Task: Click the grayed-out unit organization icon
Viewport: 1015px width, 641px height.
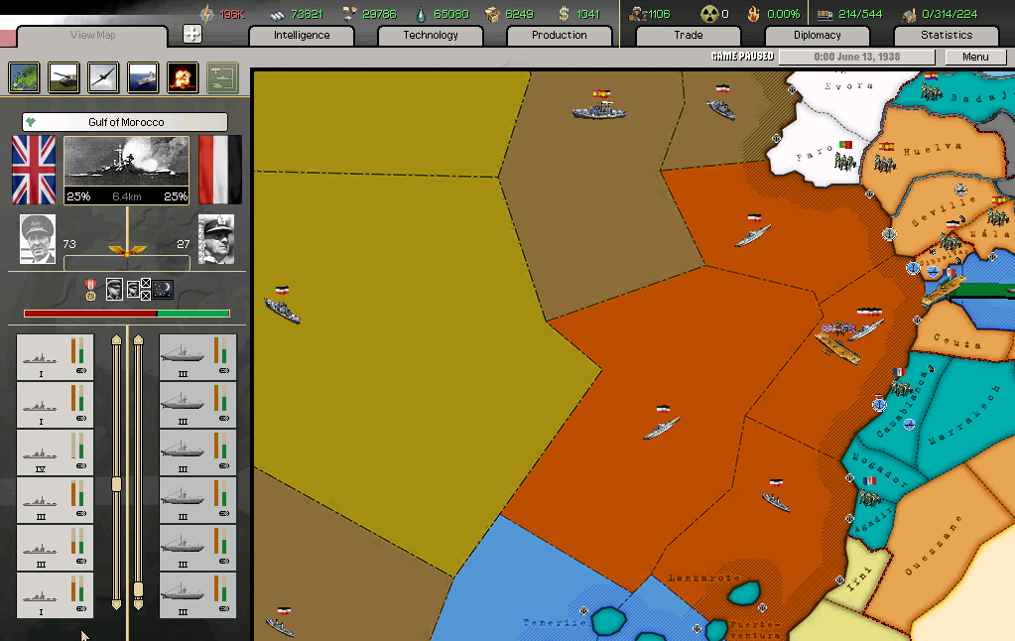Action: [x=222, y=77]
